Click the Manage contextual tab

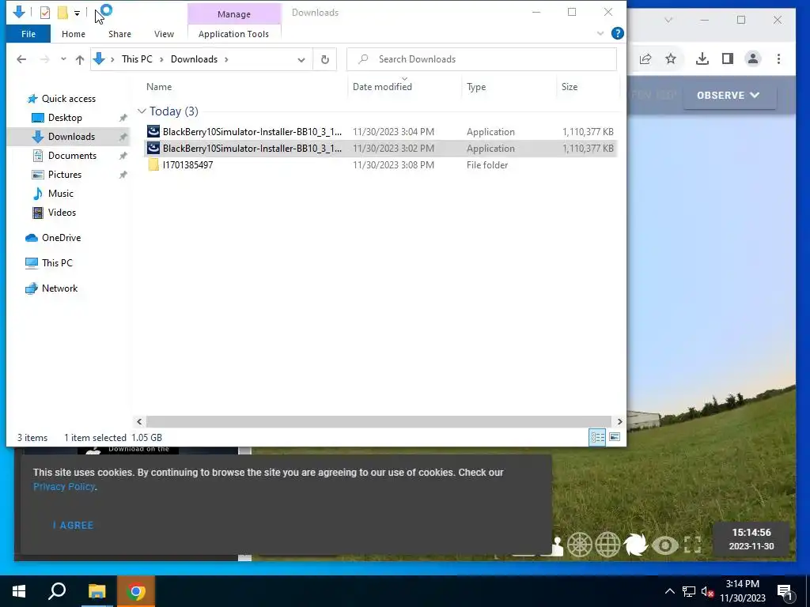tap(234, 14)
